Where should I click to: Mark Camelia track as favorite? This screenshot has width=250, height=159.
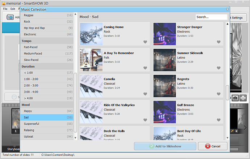[x=145, y=94]
